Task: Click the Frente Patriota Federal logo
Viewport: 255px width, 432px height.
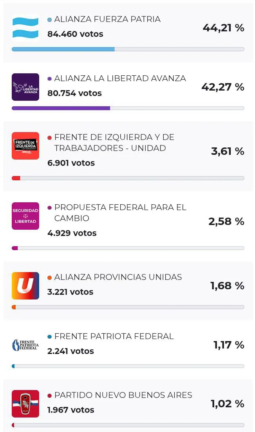Action: click(x=25, y=345)
